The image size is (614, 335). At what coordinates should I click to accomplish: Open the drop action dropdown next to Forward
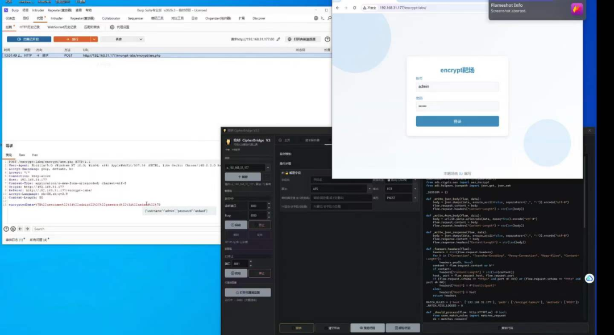click(123, 39)
